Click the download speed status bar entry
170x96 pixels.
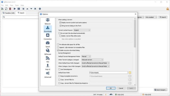[x=119, y=94]
